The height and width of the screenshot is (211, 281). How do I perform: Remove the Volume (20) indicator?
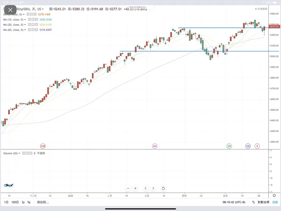tap(31, 153)
